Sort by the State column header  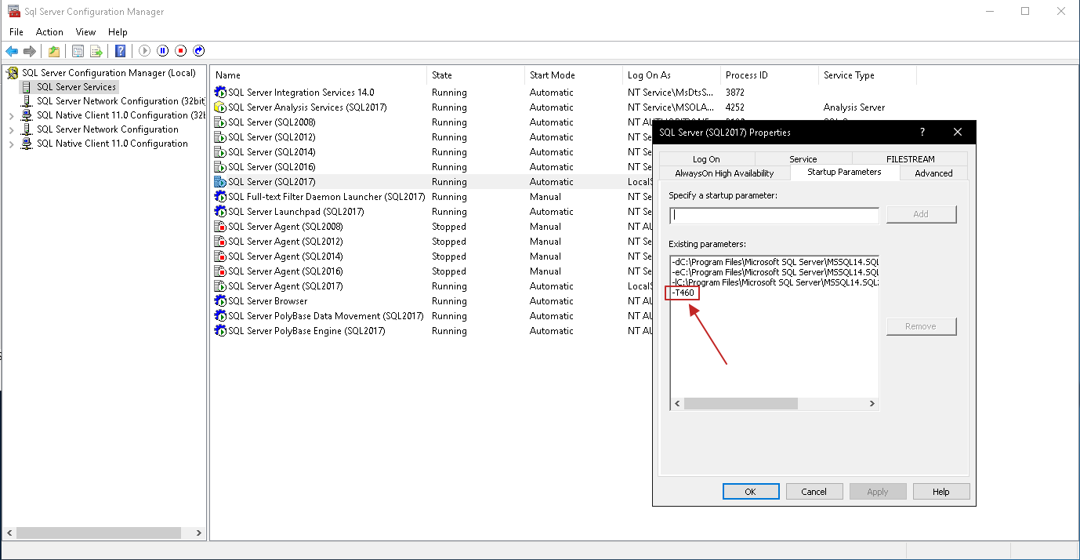pos(477,75)
